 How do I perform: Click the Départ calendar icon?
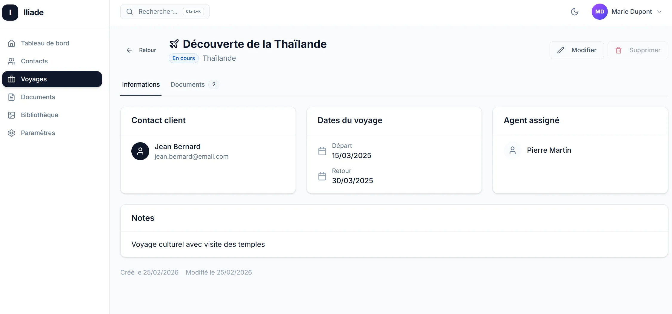tap(322, 151)
